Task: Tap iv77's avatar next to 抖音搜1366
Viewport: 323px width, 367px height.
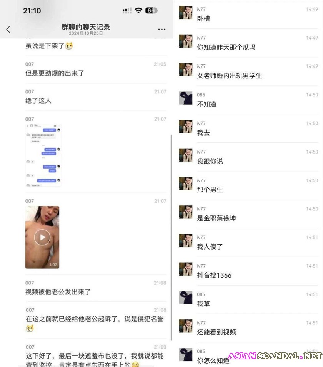Action: tap(186, 269)
